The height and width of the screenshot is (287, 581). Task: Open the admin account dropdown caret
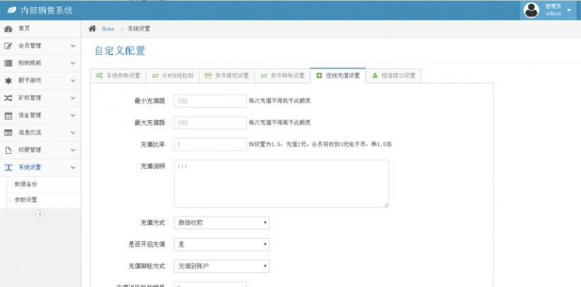[x=569, y=10]
